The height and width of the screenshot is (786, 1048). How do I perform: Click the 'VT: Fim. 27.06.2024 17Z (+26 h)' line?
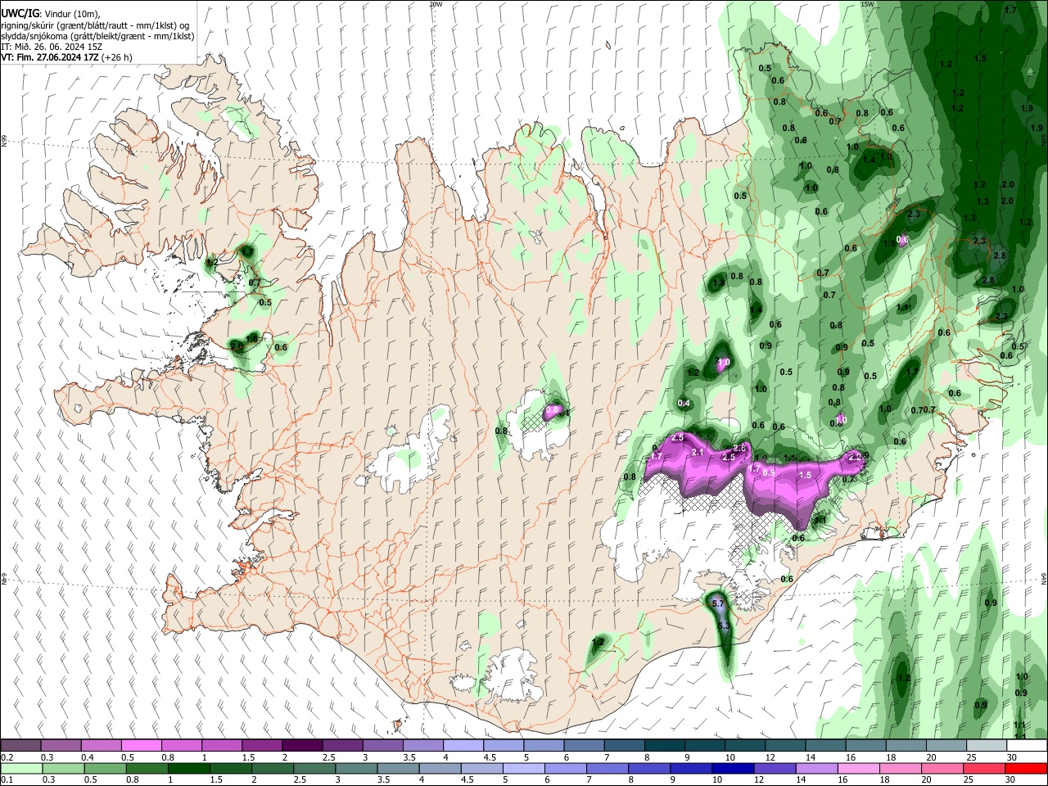coord(66,57)
